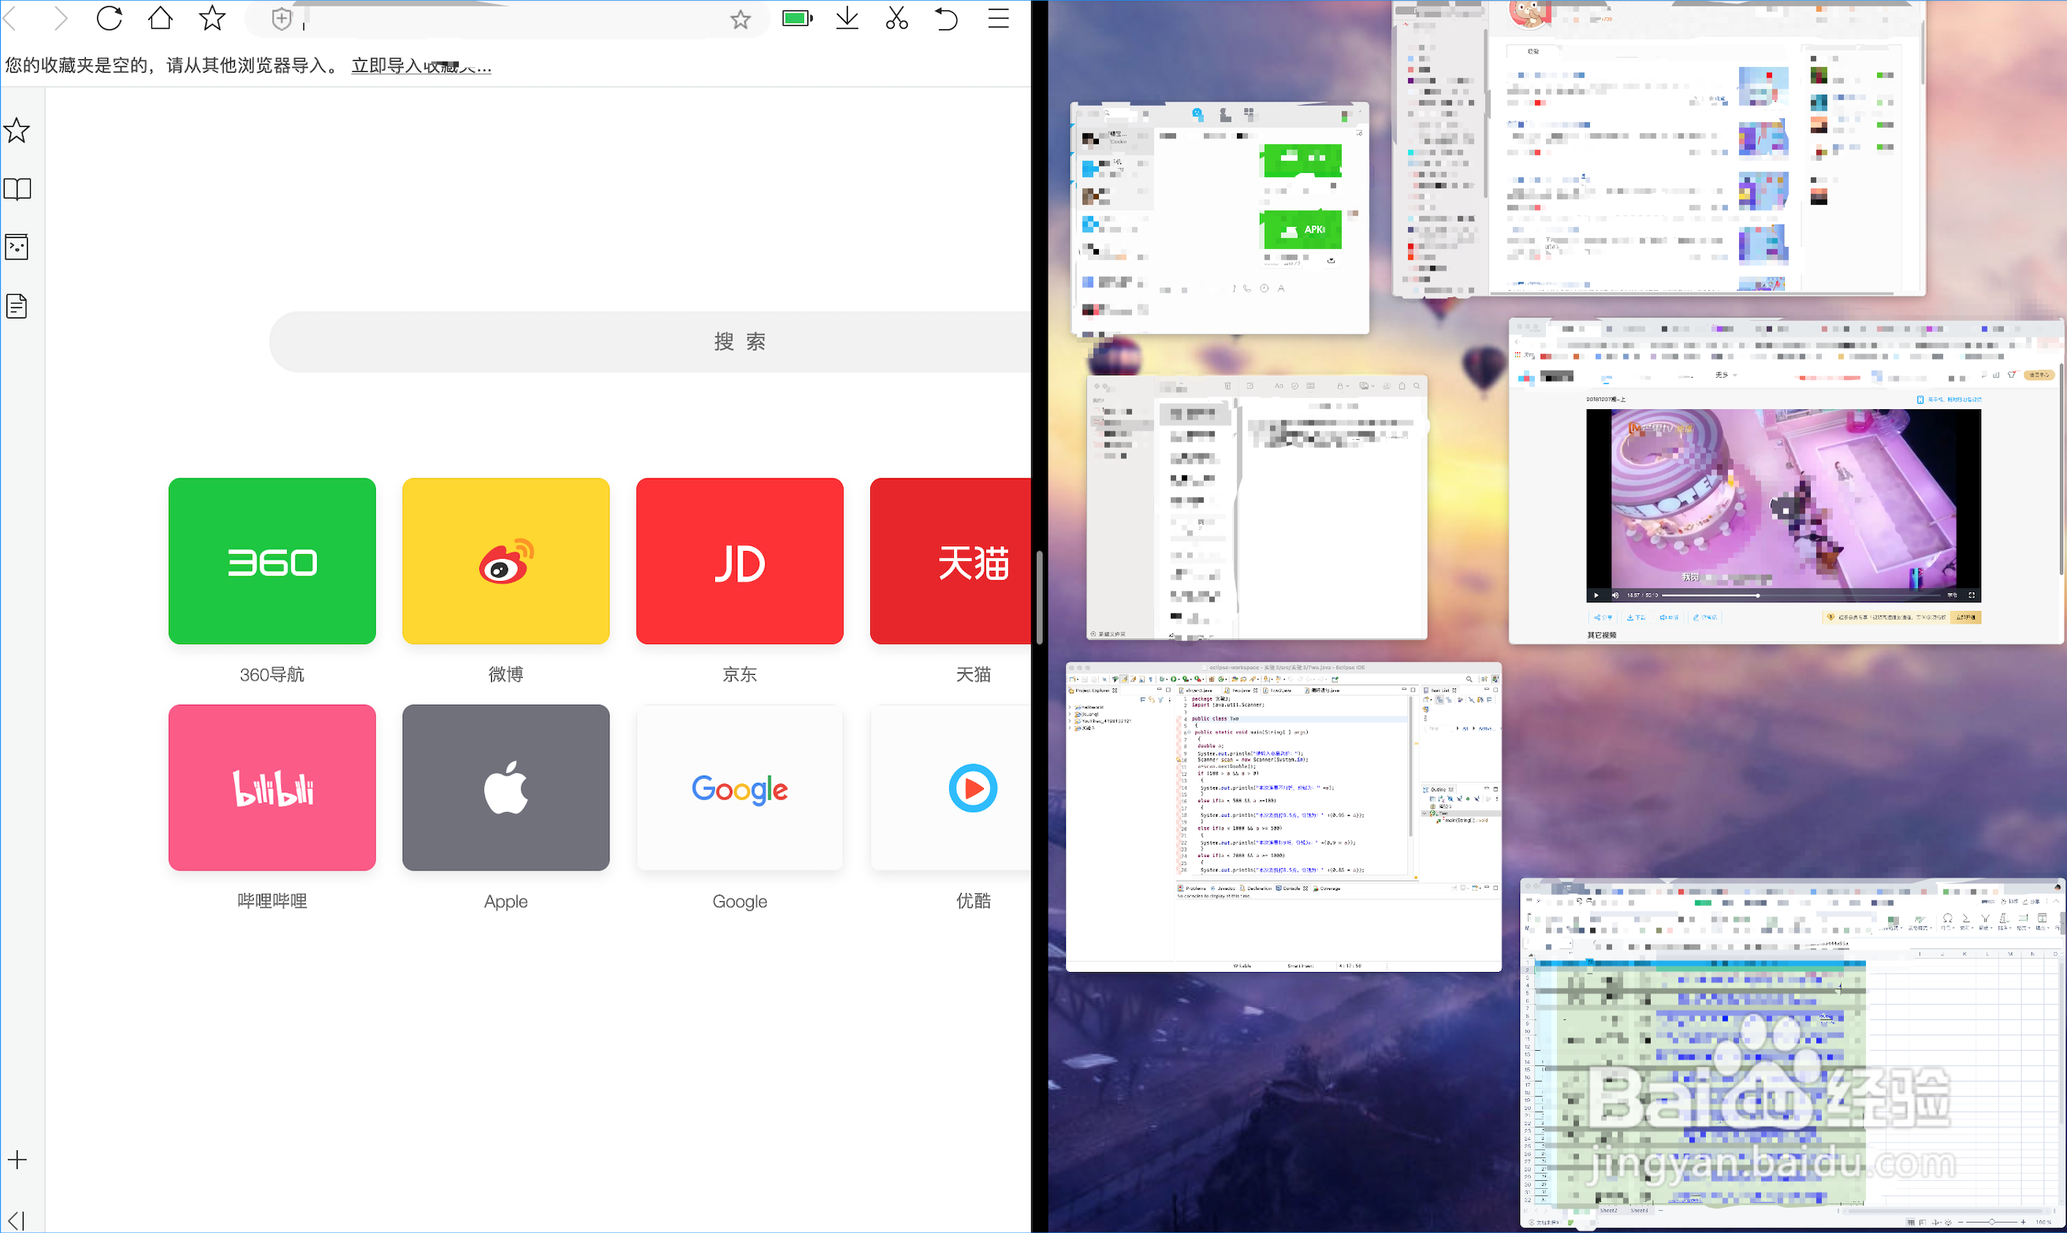Click the download manager arrow icon
This screenshot has height=1233, width=2067.
point(847,17)
